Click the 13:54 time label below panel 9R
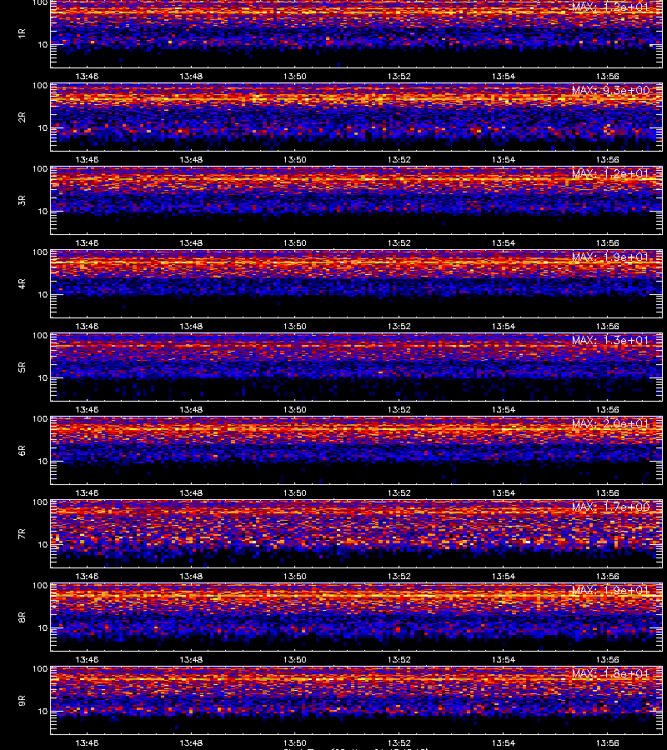This screenshot has height=750, width=667. click(504, 742)
